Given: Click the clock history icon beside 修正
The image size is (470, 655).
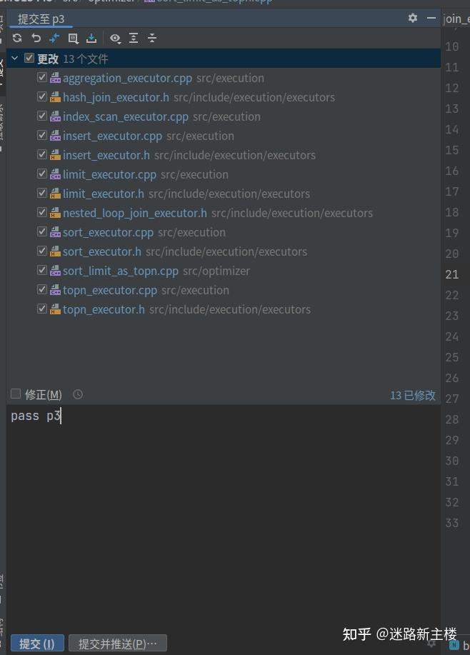Looking at the screenshot, I should (x=77, y=394).
